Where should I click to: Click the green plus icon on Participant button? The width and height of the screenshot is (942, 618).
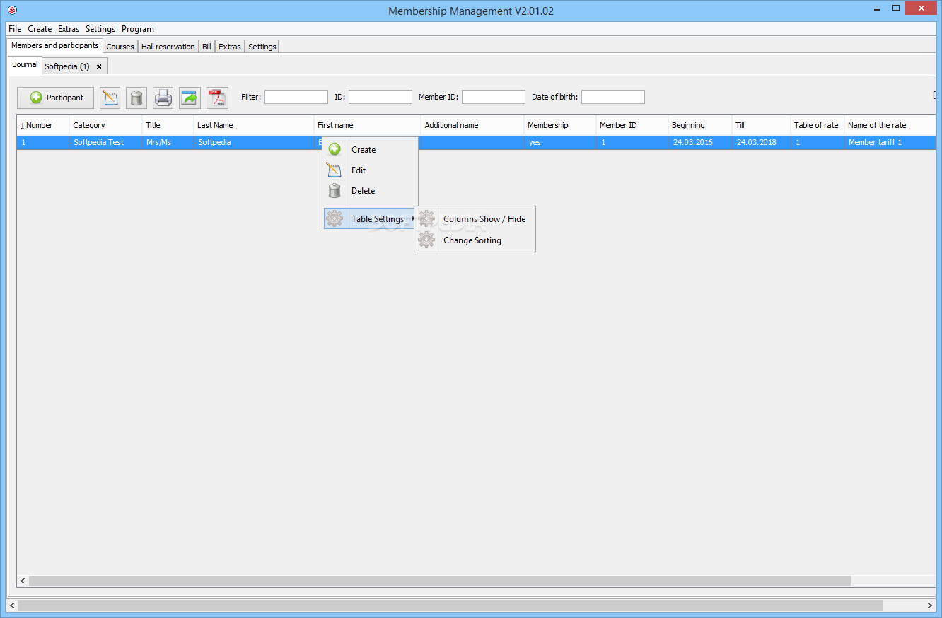coord(36,98)
